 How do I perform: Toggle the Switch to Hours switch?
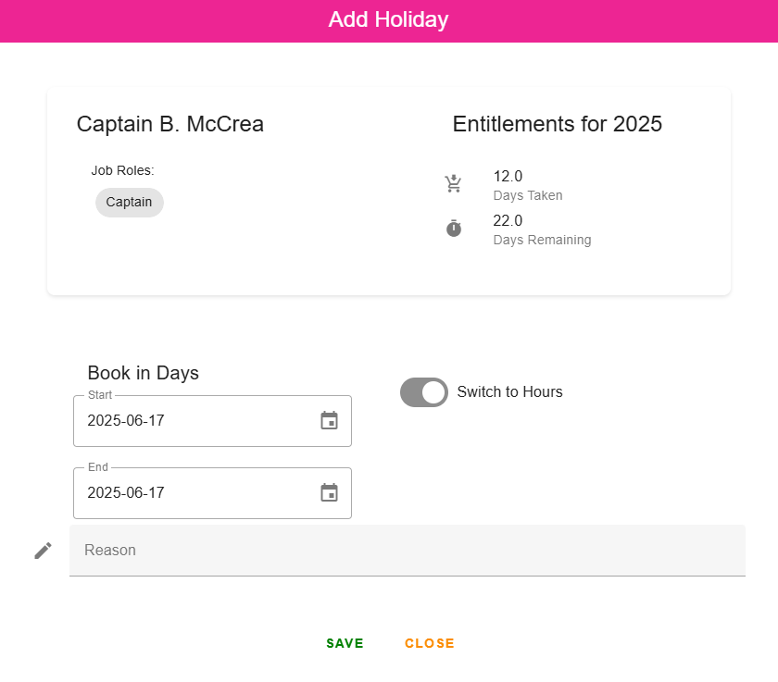pos(424,392)
